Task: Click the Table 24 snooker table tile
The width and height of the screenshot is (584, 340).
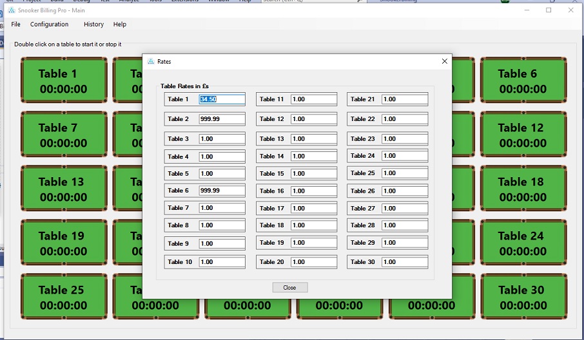Action: click(x=523, y=242)
